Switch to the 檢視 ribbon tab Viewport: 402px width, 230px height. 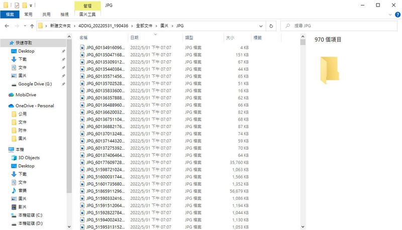(x=64, y=15)
